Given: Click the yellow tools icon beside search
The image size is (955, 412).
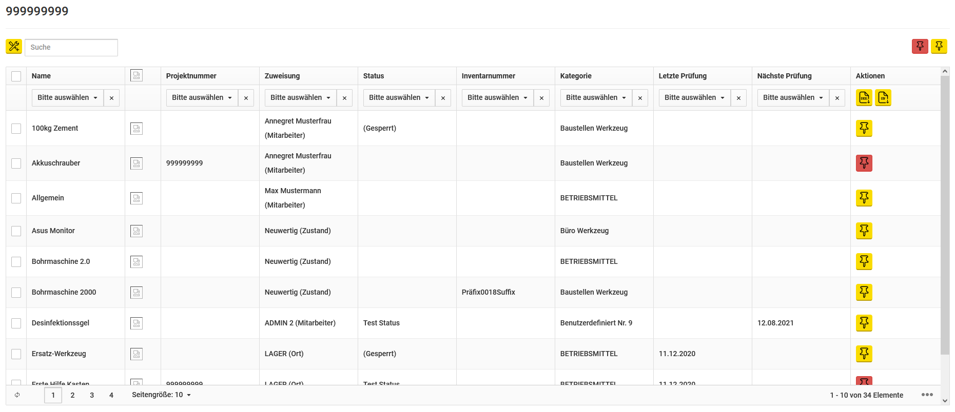Looking at the screenshot, I should coord(14,47).
